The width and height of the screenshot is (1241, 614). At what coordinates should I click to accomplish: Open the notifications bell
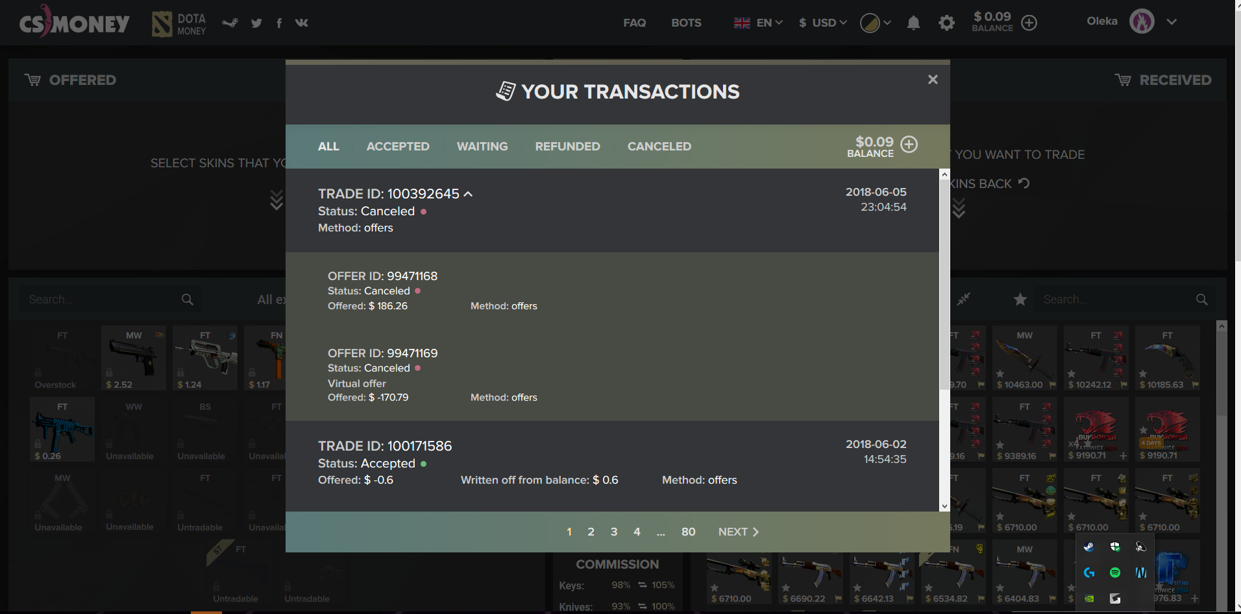913,23
